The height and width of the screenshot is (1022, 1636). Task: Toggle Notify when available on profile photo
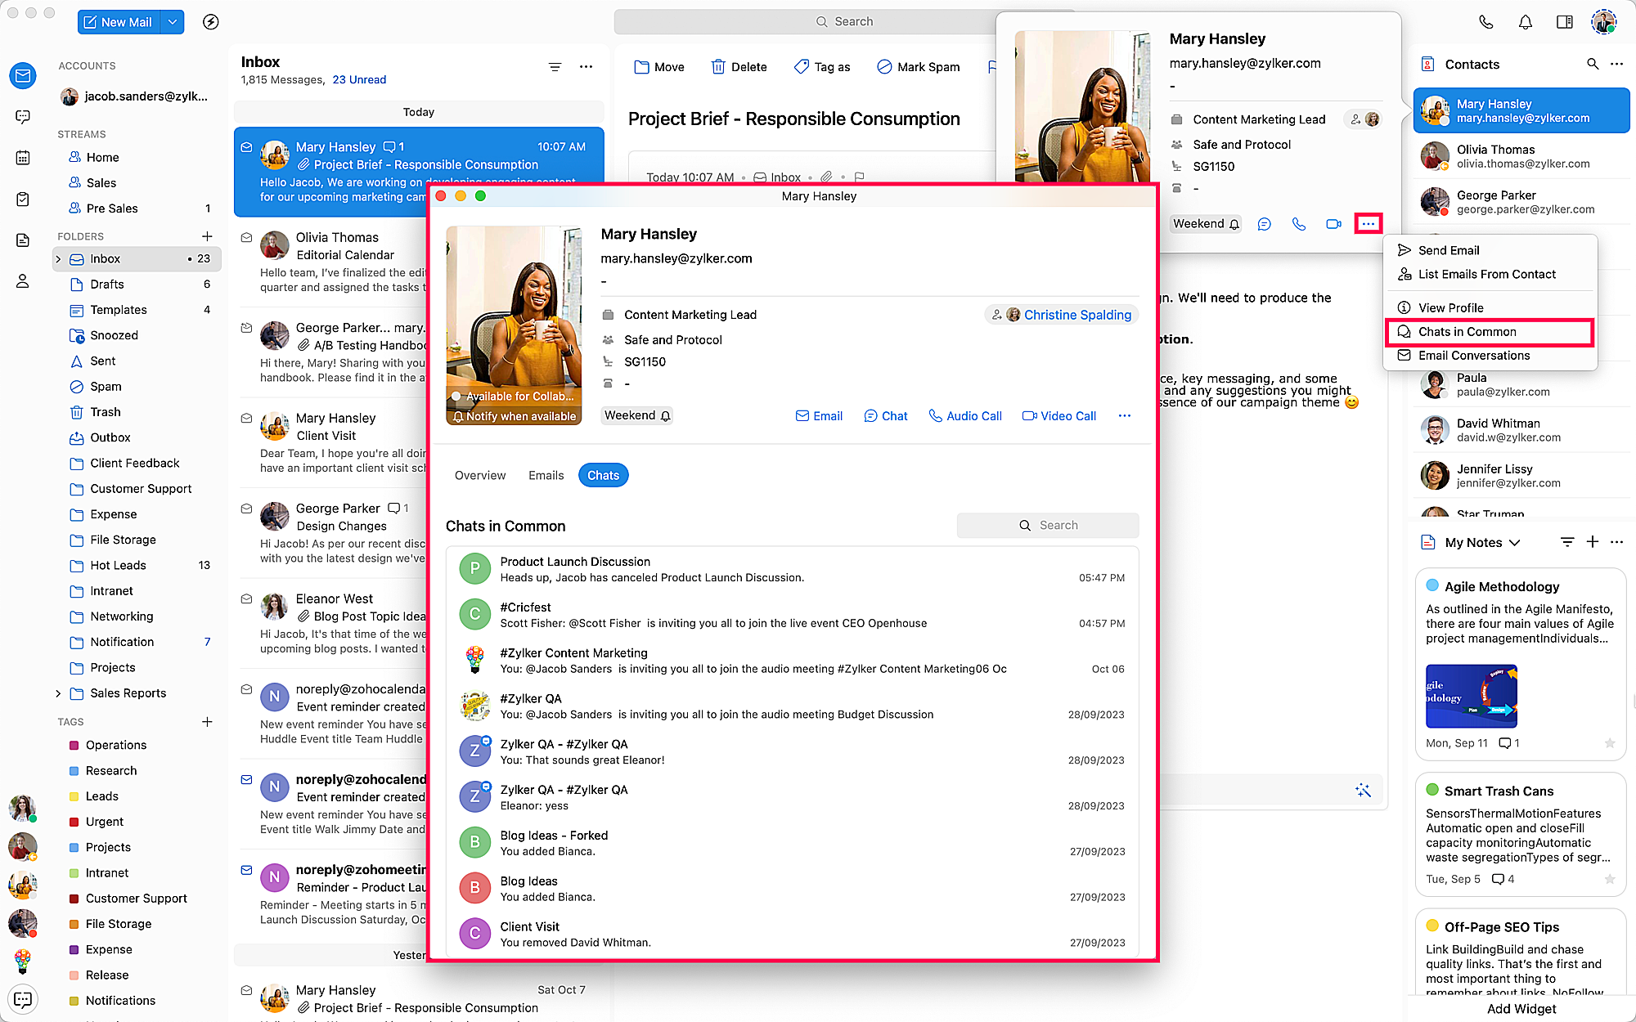(x=515, y=416)
